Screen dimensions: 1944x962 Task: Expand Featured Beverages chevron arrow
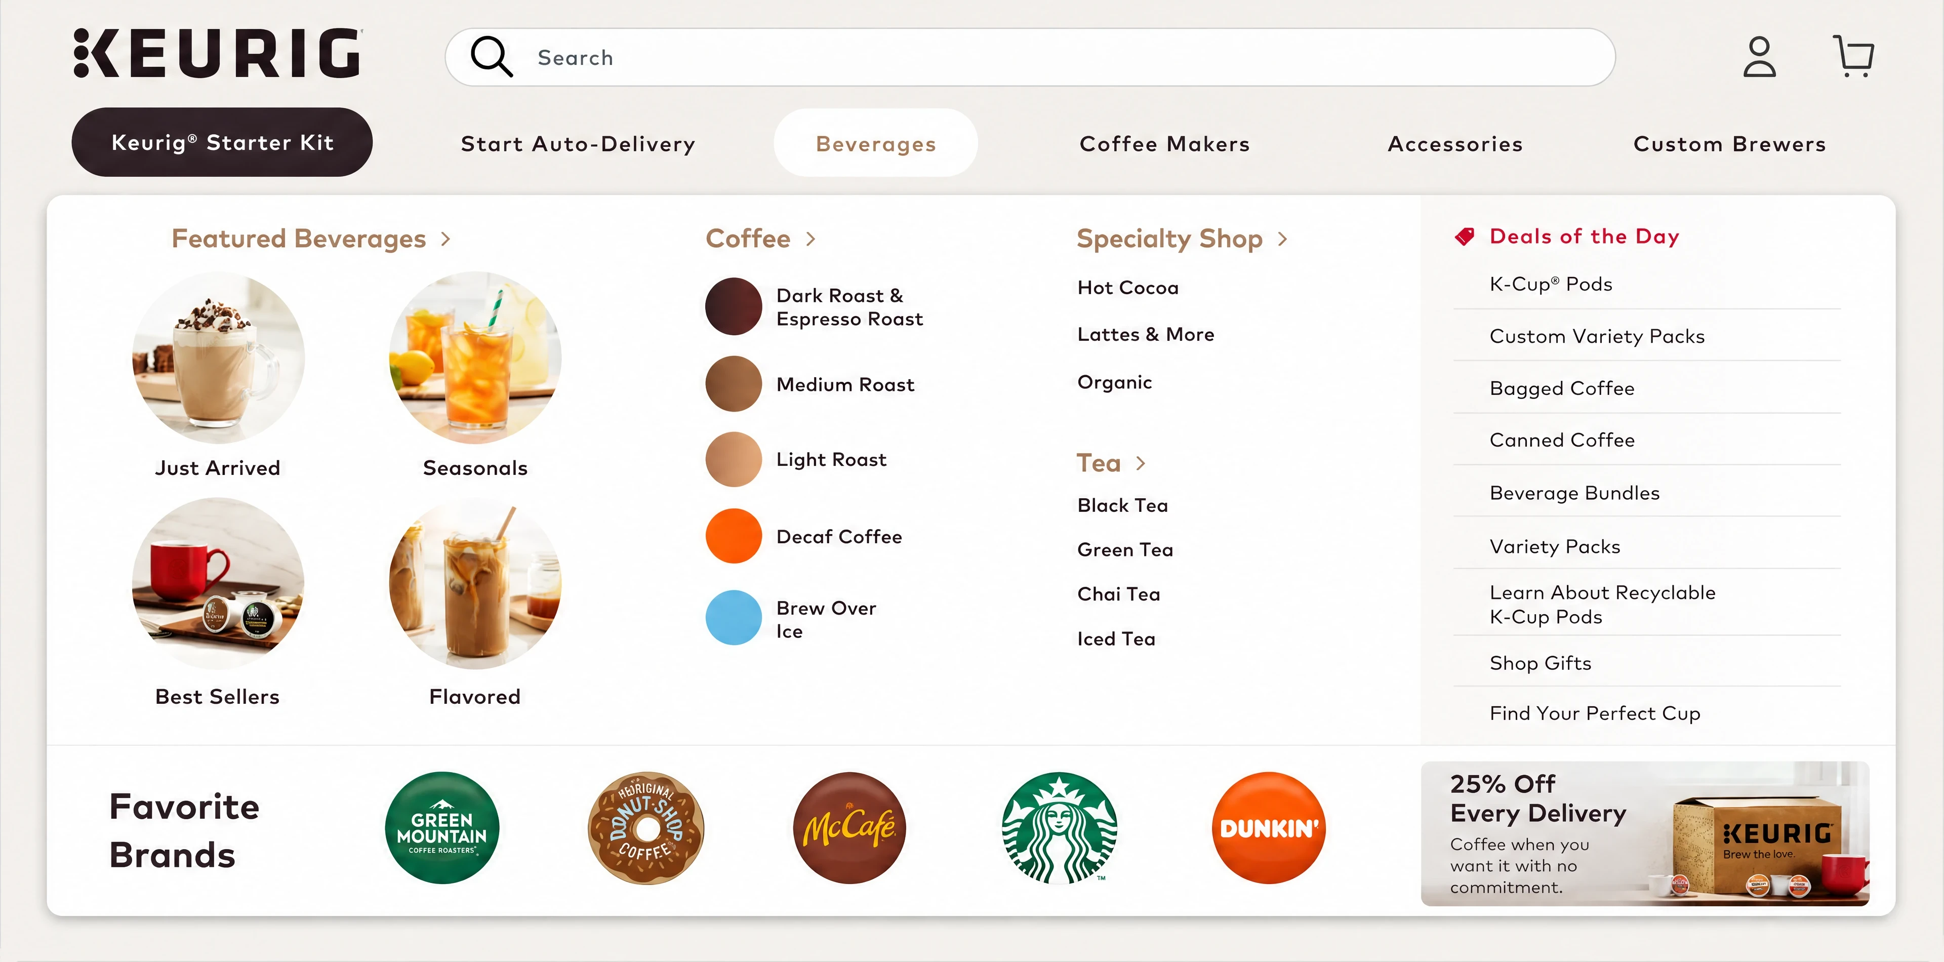point(446,239)
